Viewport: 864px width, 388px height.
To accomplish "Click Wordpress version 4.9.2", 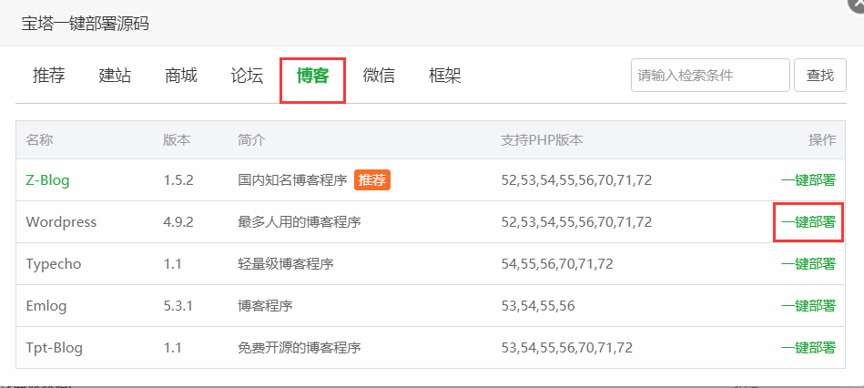I will pos(178,222).
